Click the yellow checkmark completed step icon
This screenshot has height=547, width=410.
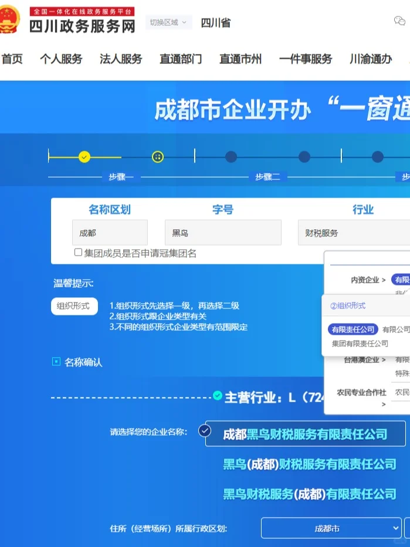[x=84, y=157]
